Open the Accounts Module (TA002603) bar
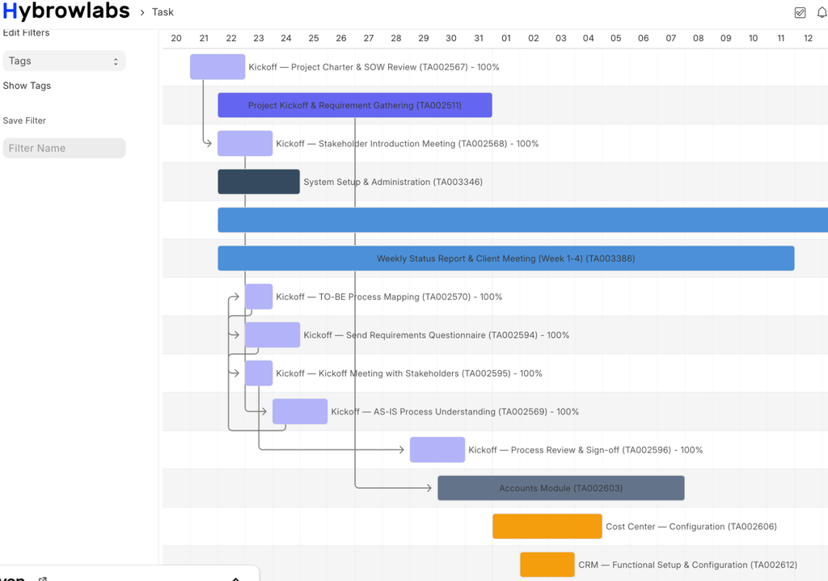The image size is (828, 581). (561, 488)
